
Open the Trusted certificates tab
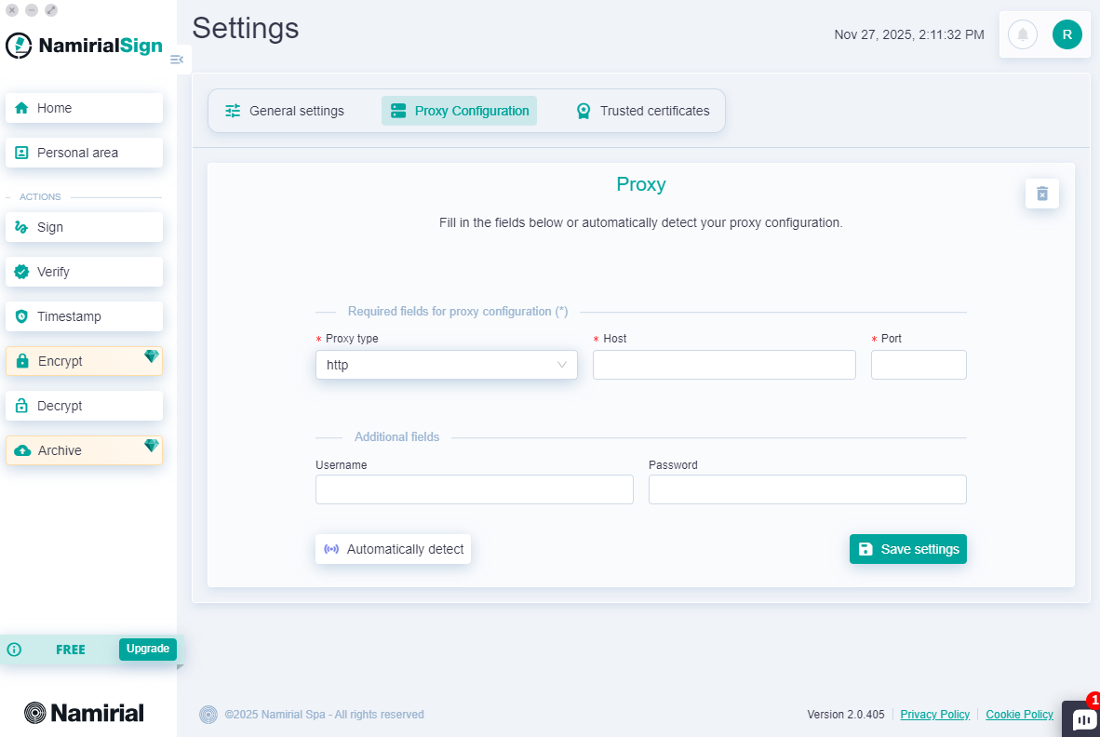[642, 110]
